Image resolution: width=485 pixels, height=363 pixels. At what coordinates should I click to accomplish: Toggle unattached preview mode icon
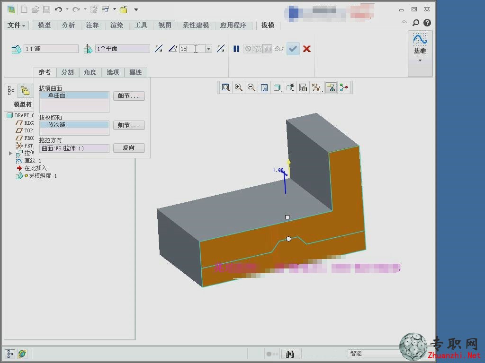[x=267, y=49]
